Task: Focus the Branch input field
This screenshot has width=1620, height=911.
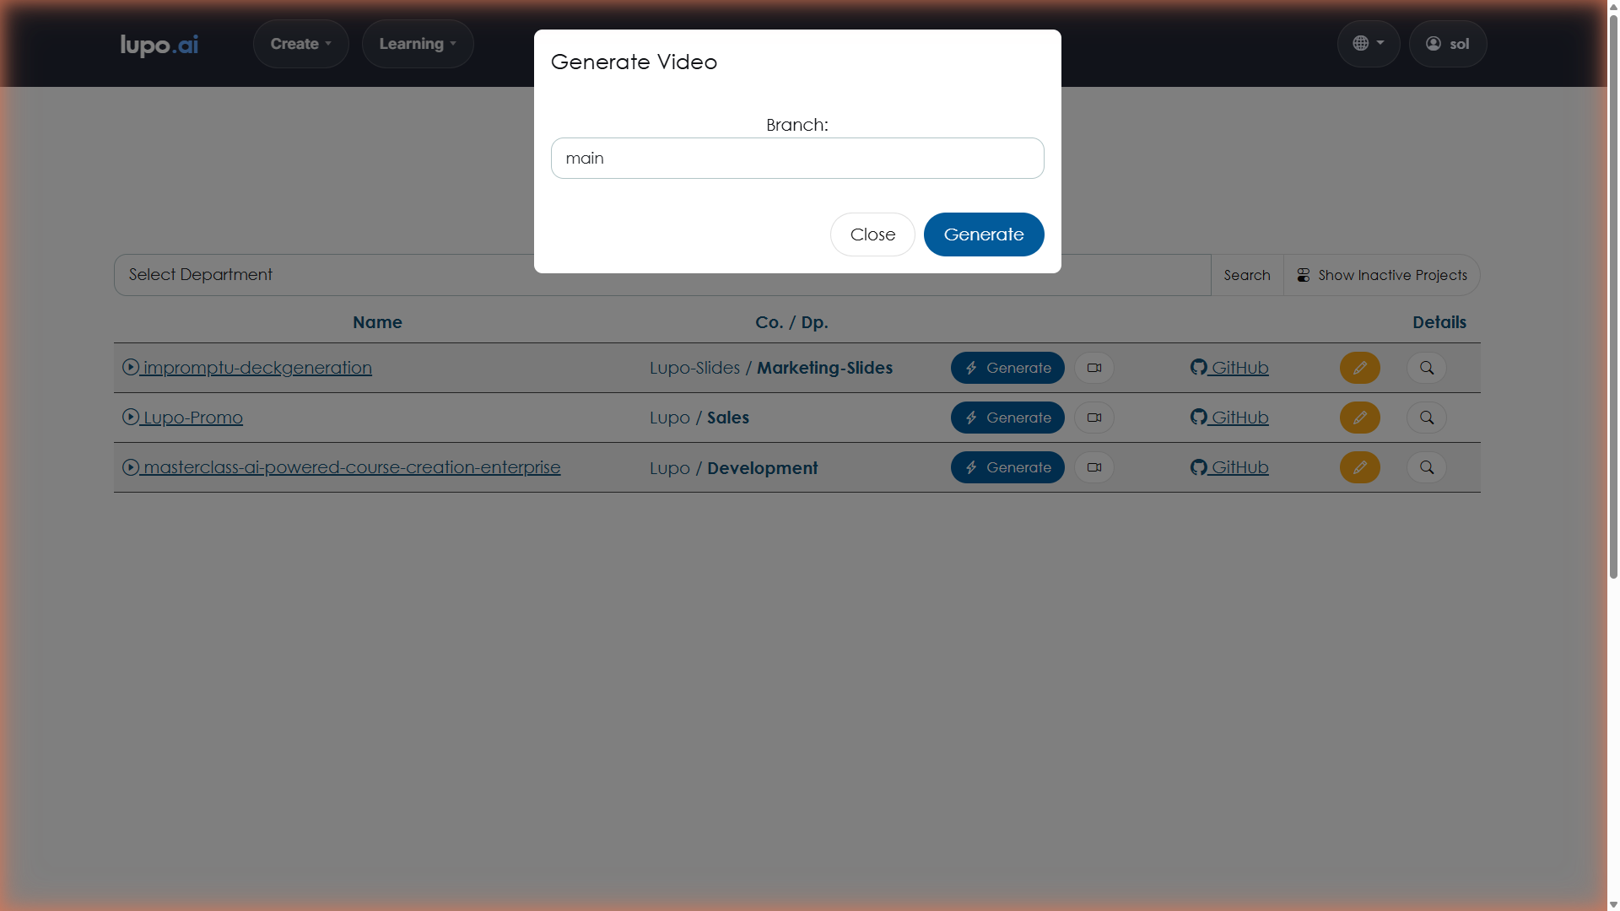Action: pyautogui.click(x=797, y=159)
